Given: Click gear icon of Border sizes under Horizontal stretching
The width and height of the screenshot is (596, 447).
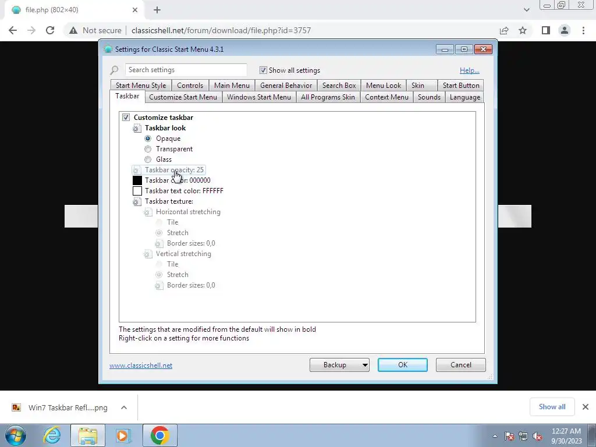Looking at the screenshot, I should (159, 243).
